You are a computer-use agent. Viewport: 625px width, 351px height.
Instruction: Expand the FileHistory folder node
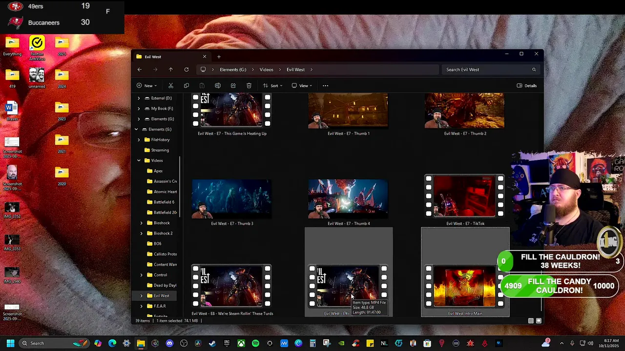tap(139, 140)
